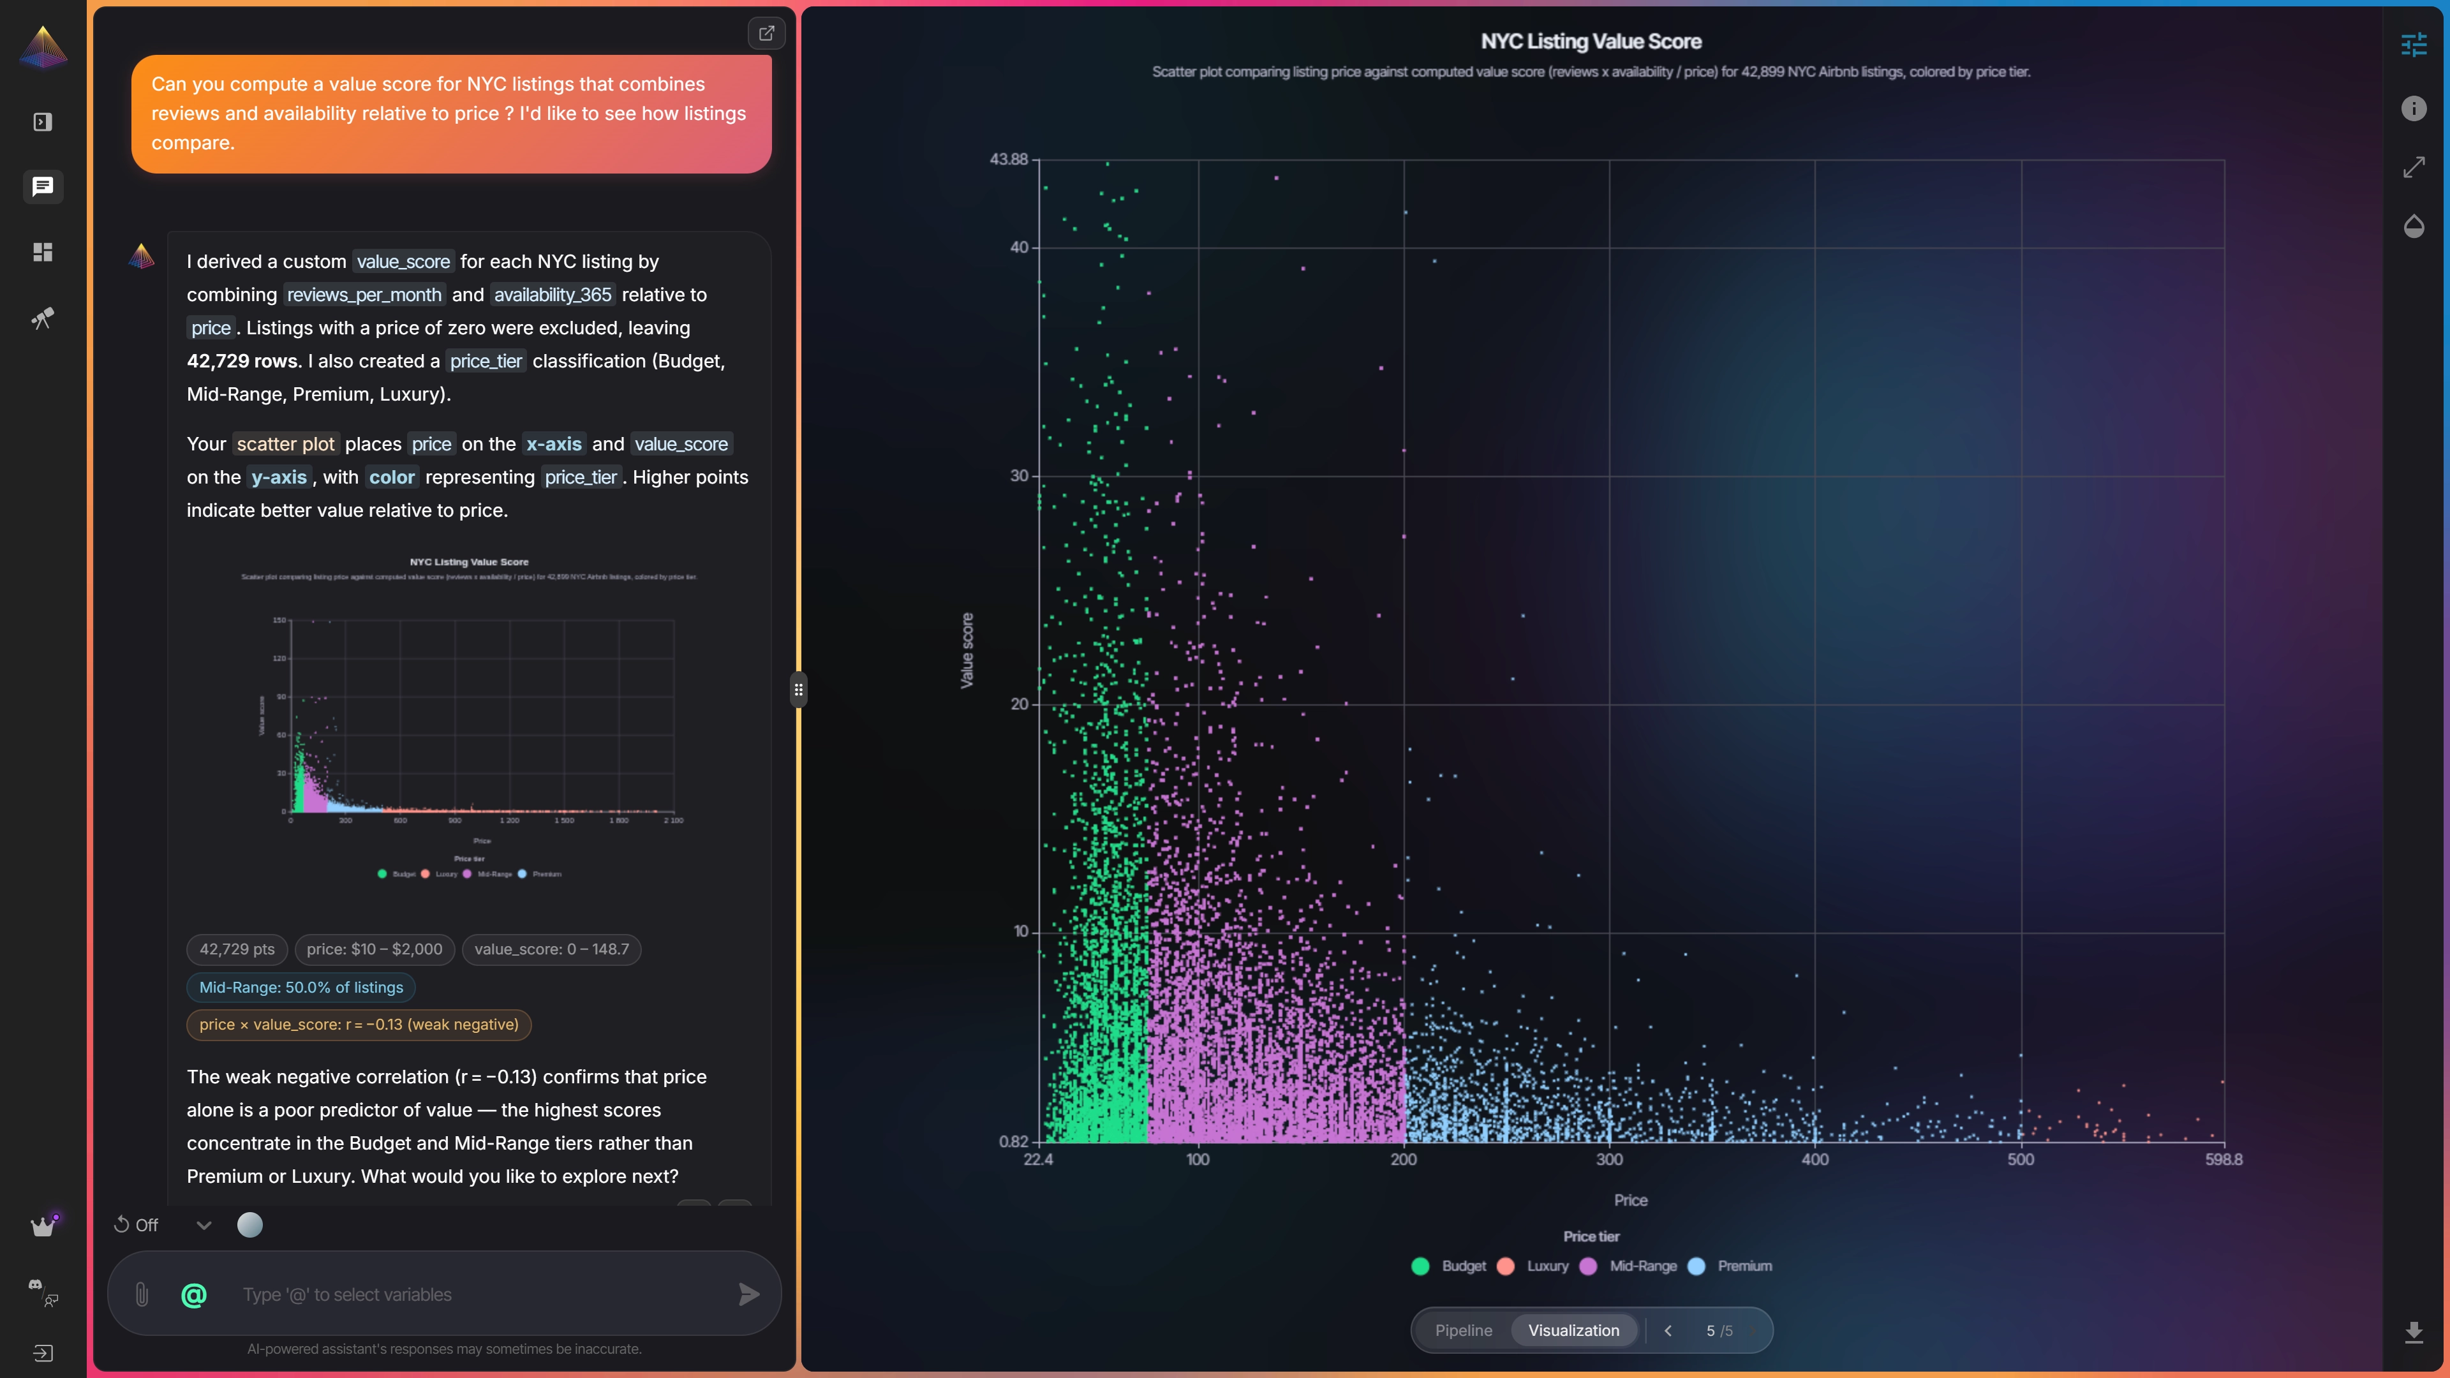Go to previous visualization page
2450x1378 pixels.
point(1667,1330)
